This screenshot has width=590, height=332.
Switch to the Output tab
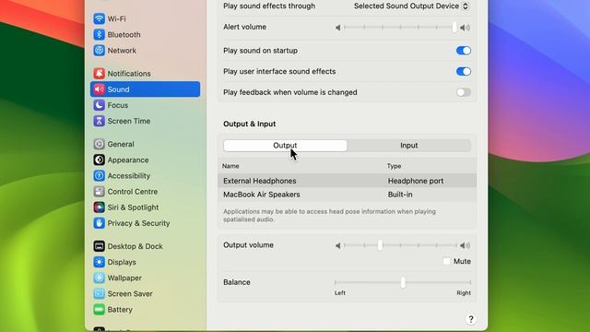tap(285, 146)
